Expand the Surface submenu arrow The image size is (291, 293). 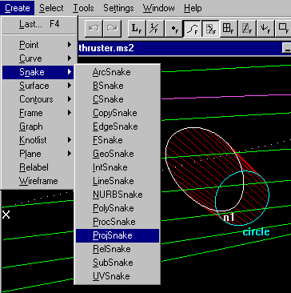click(70, 86)
